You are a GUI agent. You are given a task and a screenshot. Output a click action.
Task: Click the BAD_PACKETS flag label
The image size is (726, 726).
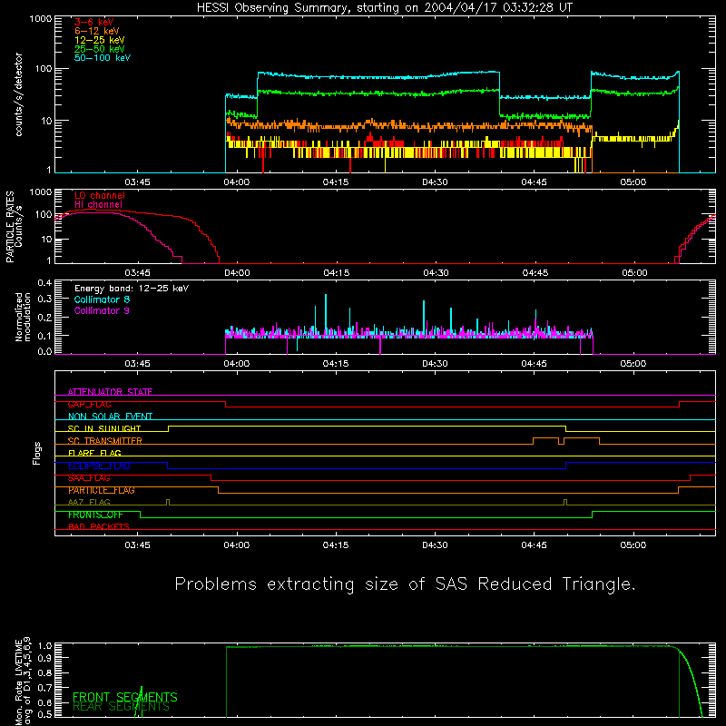99,526
